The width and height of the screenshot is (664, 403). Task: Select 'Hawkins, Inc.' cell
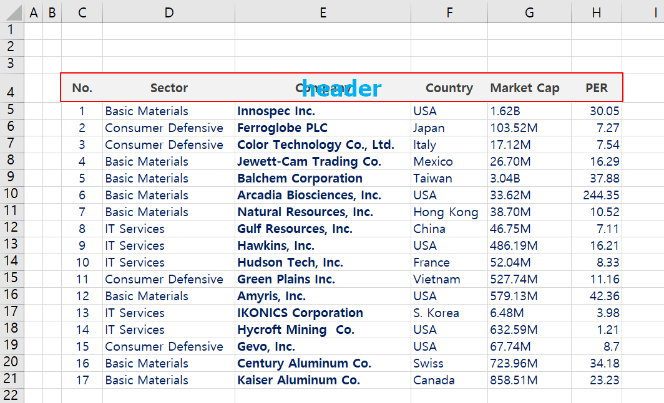[323, 245]
